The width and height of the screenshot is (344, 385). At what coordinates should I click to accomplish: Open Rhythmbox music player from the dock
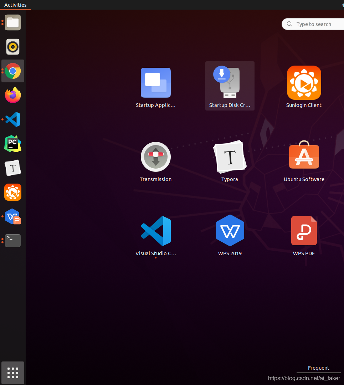[13, 47]
